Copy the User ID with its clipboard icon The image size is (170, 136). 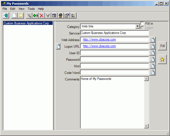click(152, 53)
